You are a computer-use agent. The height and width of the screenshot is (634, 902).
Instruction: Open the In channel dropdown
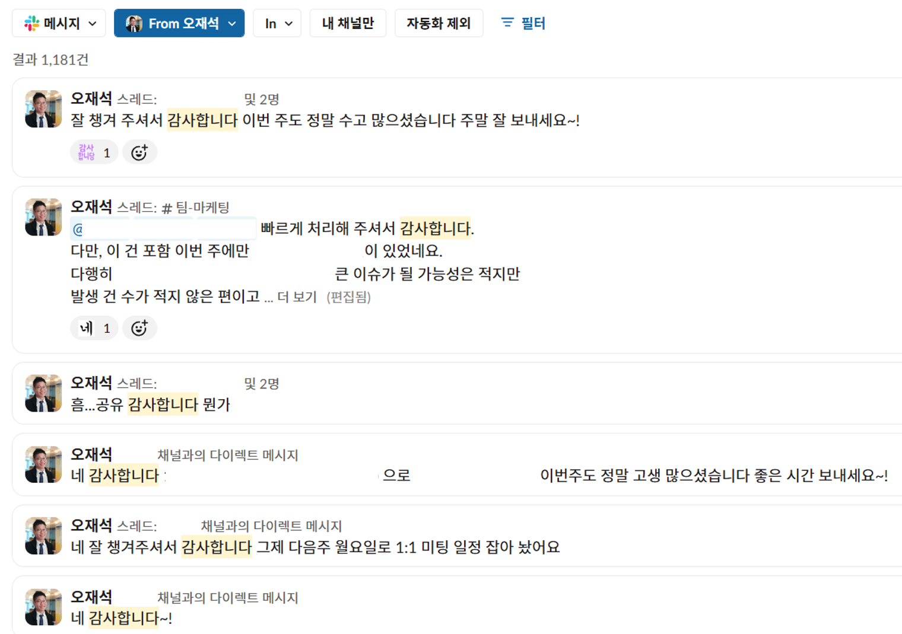click(277, 24)
